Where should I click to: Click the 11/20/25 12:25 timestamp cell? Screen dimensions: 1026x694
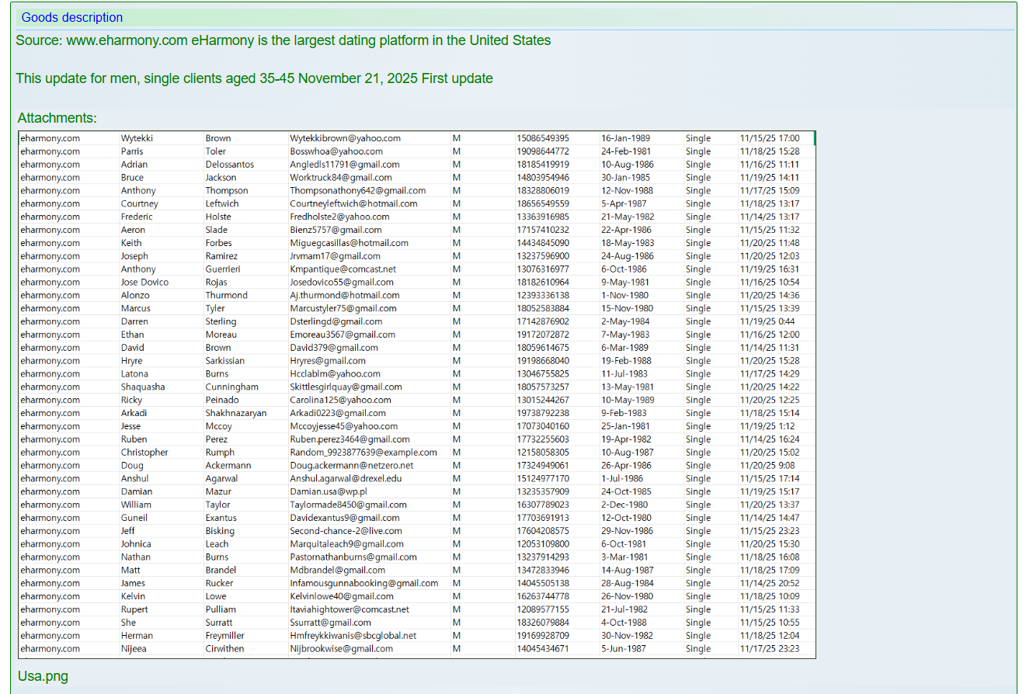point(769,400)
